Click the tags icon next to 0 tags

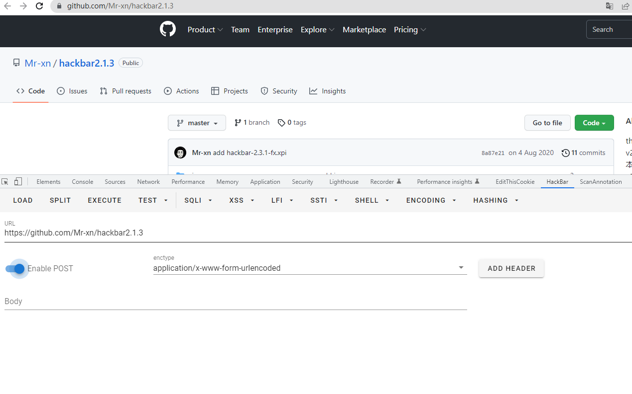[281, 123]
